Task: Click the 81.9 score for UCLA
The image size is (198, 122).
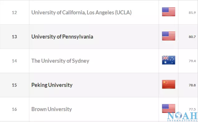Action: coord(192,12)
